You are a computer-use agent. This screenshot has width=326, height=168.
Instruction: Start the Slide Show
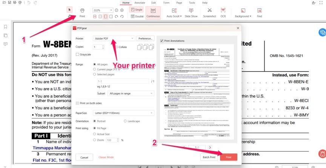(x=191, y=13)
